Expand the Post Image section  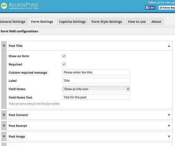point(169,136)
